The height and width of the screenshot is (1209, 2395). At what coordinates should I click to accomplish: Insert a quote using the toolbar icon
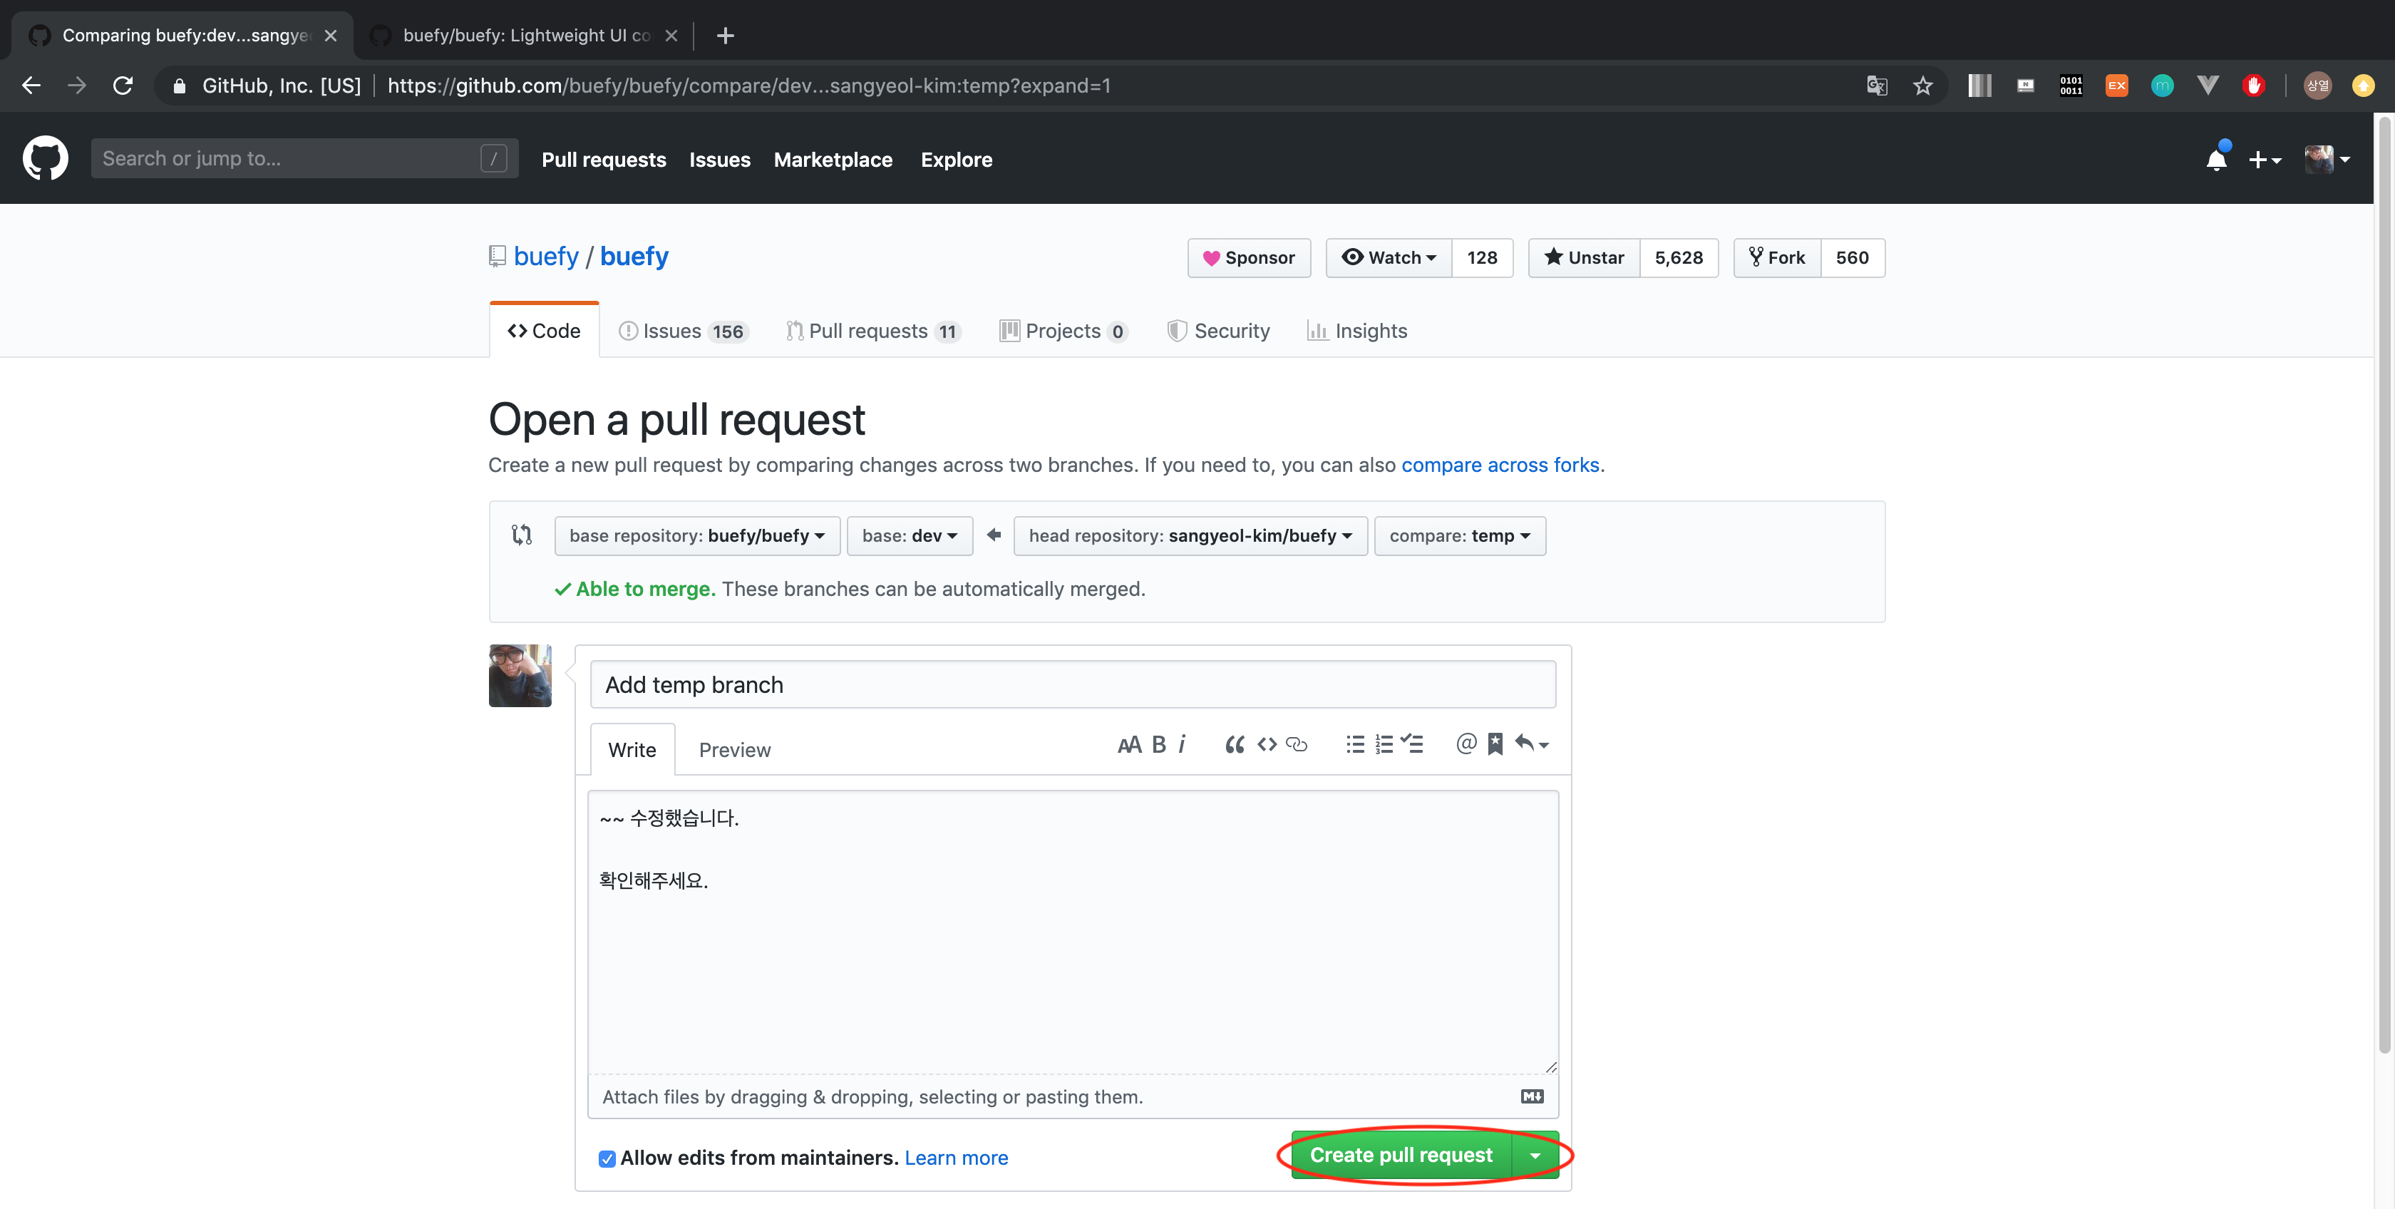(1234, 744)
